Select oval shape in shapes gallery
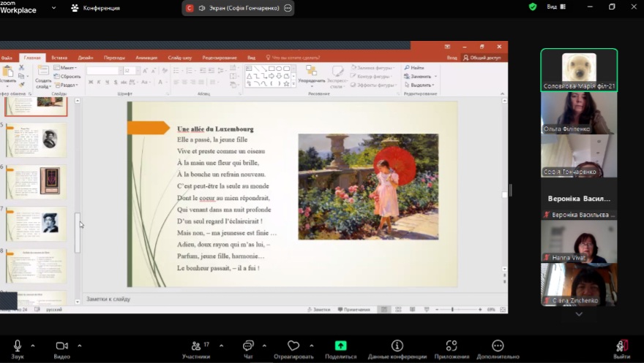This screenshot has width=644, height=363. click(279, 69)
